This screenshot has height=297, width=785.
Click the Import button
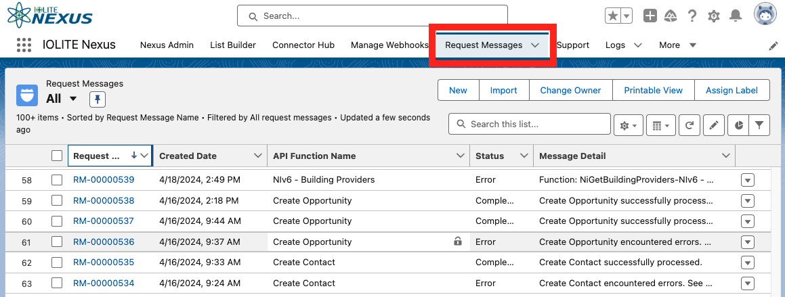click(504, 90)
